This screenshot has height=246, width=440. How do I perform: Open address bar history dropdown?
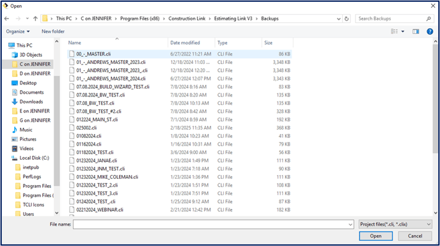coord(339,19)
